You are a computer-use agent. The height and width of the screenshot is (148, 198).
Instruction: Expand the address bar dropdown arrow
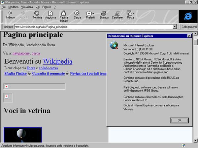[x=175, y=27]
